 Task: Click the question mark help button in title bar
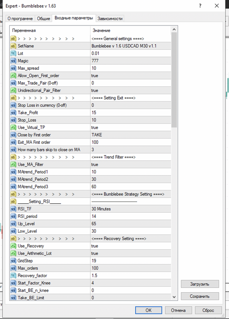click(x=200, y=6)
